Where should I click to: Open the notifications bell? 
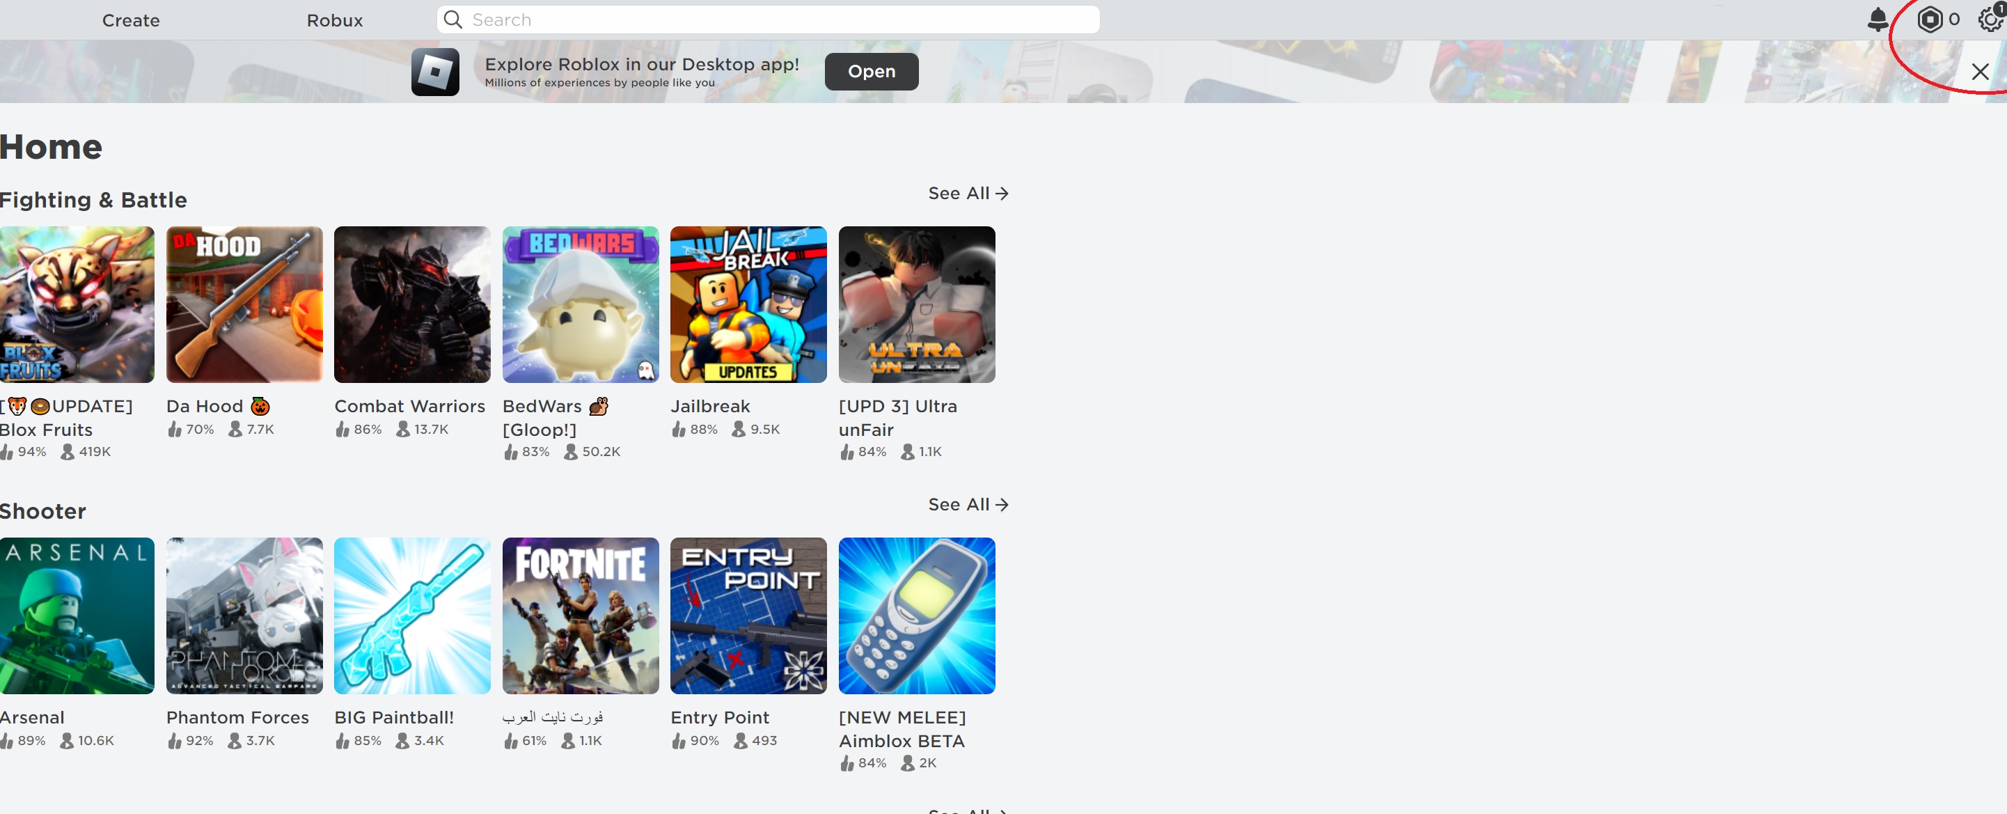tap(1878, 19)
